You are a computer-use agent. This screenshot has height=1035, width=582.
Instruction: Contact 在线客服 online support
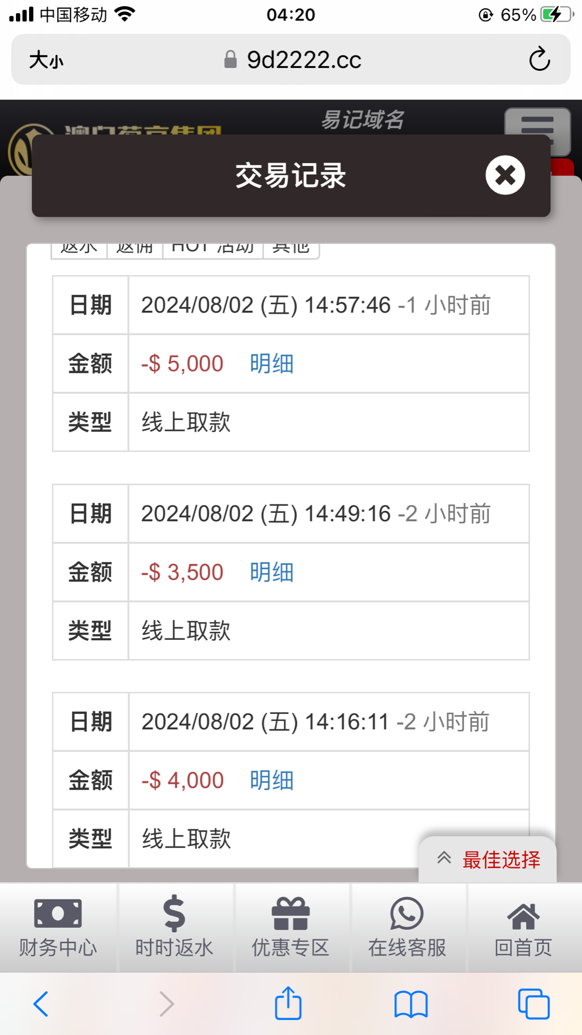(407, 927)
